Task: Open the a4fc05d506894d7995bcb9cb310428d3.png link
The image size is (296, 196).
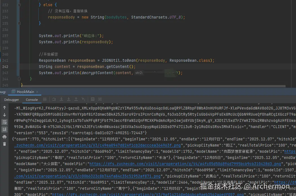Action: coord(185,164)
